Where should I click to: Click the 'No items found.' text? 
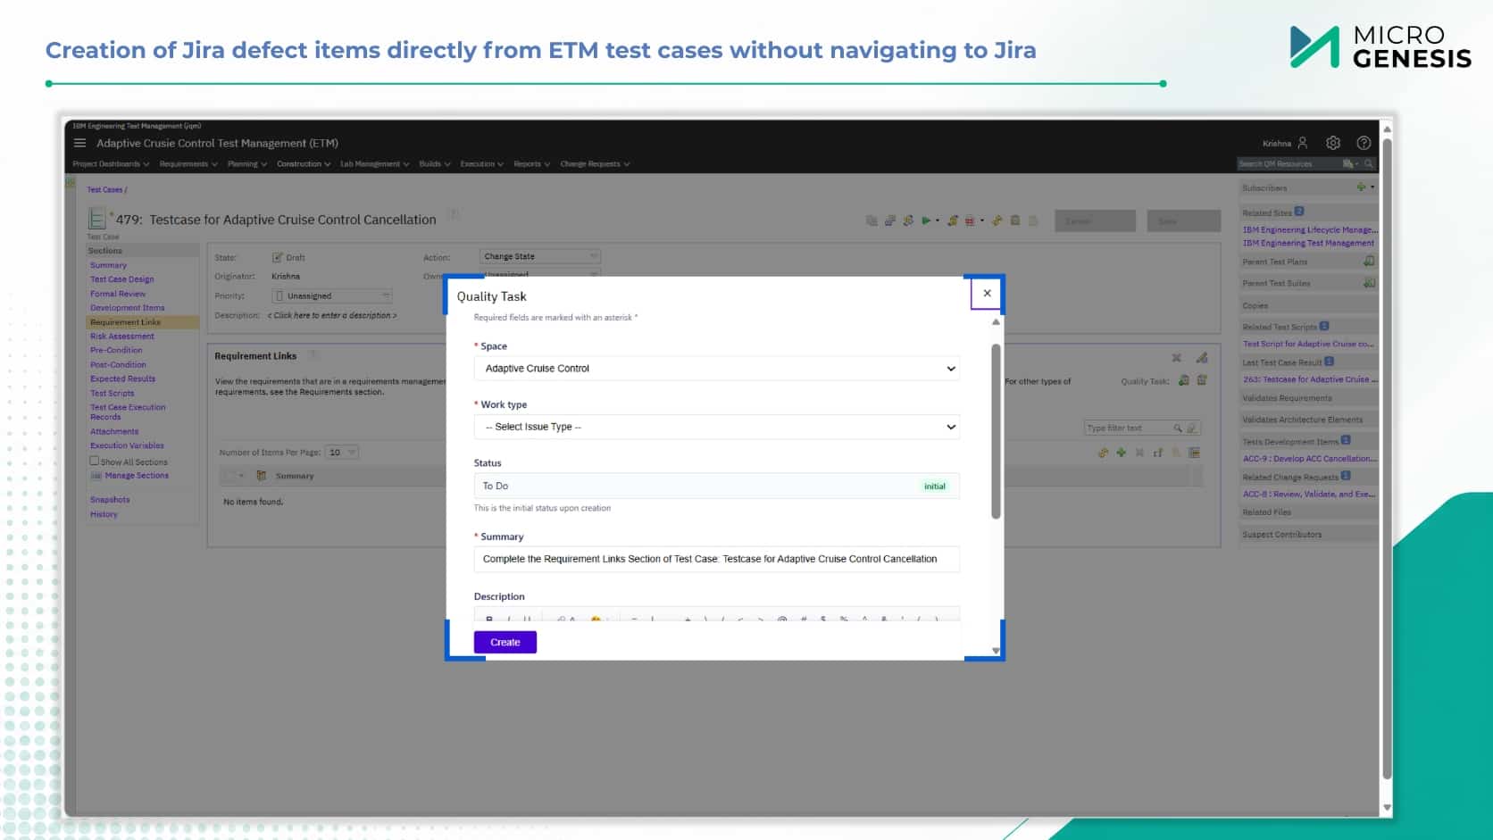tap(253, 502)
